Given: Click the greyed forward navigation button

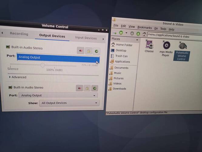Looking at the screenshot, I should click(132, 33).
